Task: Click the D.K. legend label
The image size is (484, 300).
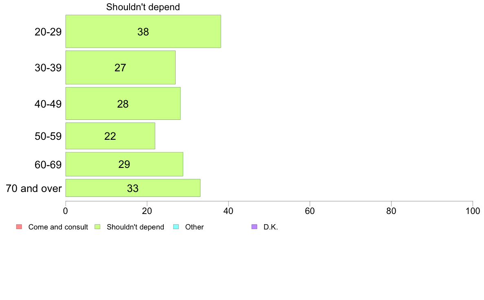Action: pyautogui.click(x=271, y=227)
